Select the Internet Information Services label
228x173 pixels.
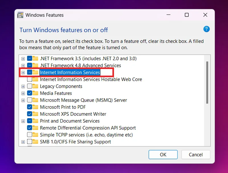[x=70, y=72]
